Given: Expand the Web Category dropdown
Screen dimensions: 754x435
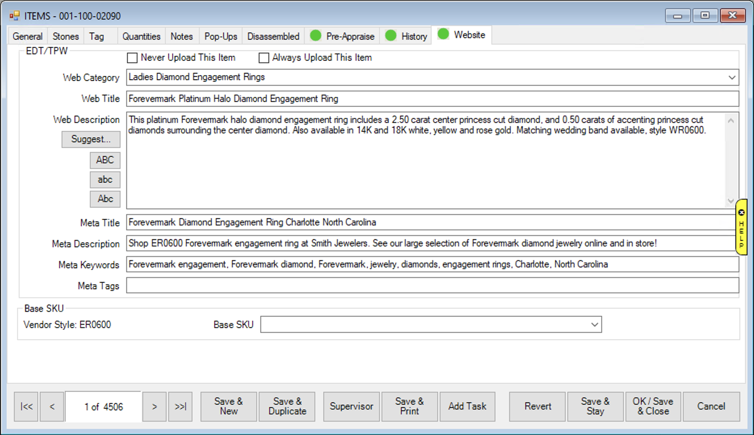Looking at the screenshot, I should [731, 77].
